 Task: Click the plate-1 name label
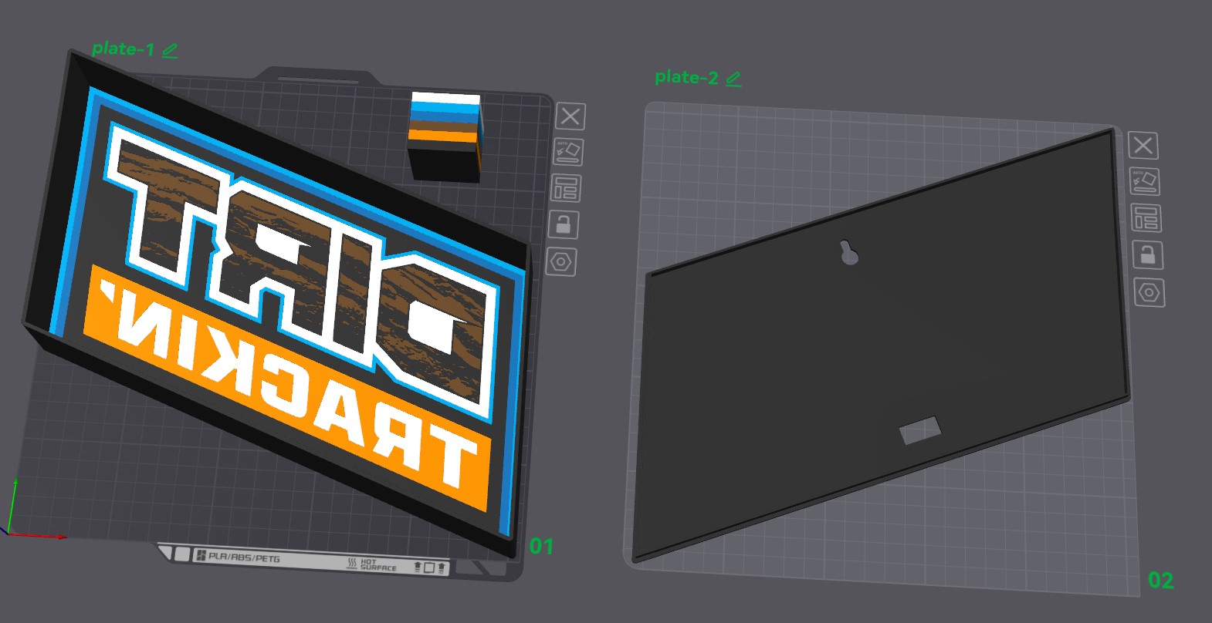pos(123,49)
